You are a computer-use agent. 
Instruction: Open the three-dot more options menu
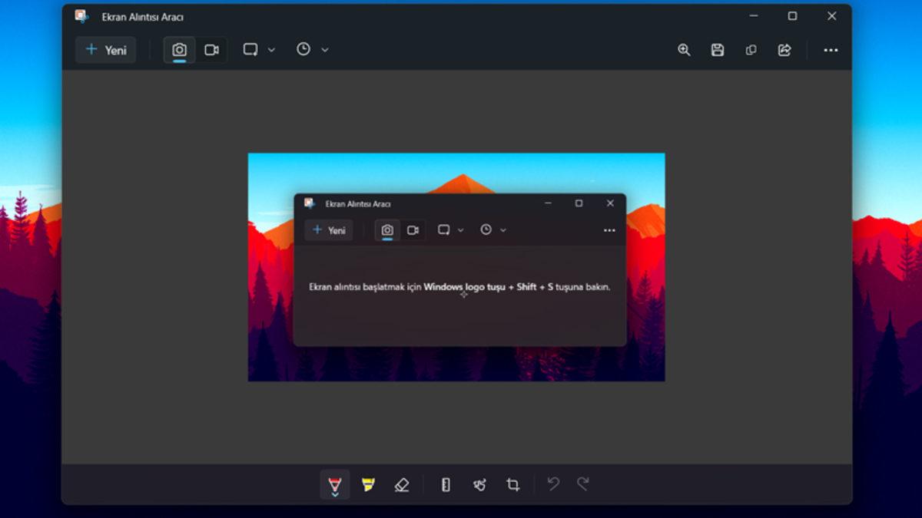point(831,49)
